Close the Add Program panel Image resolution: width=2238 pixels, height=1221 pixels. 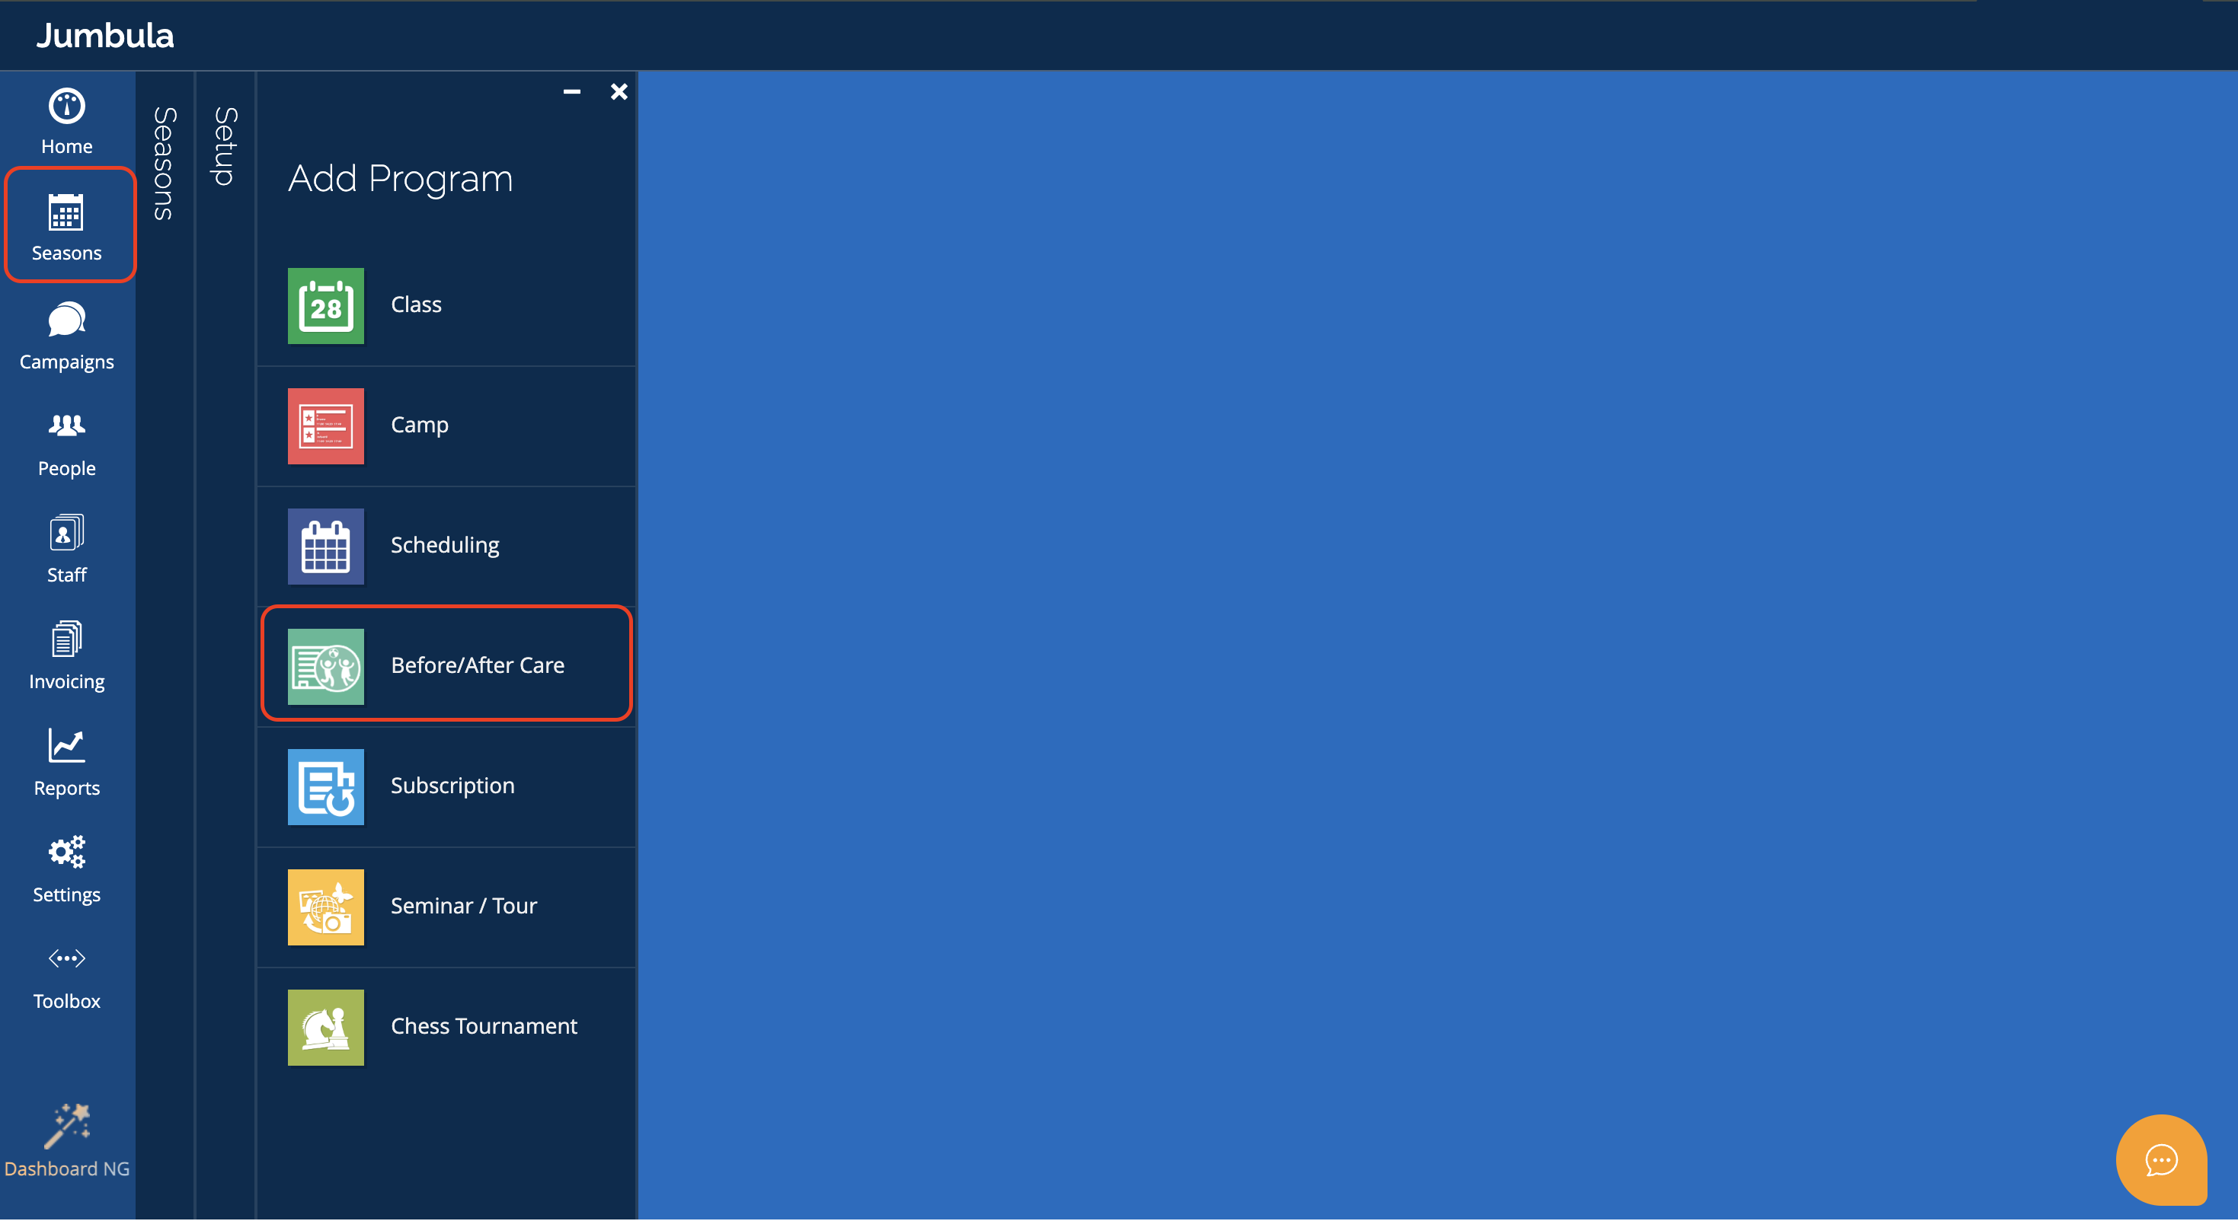[619, 92]
